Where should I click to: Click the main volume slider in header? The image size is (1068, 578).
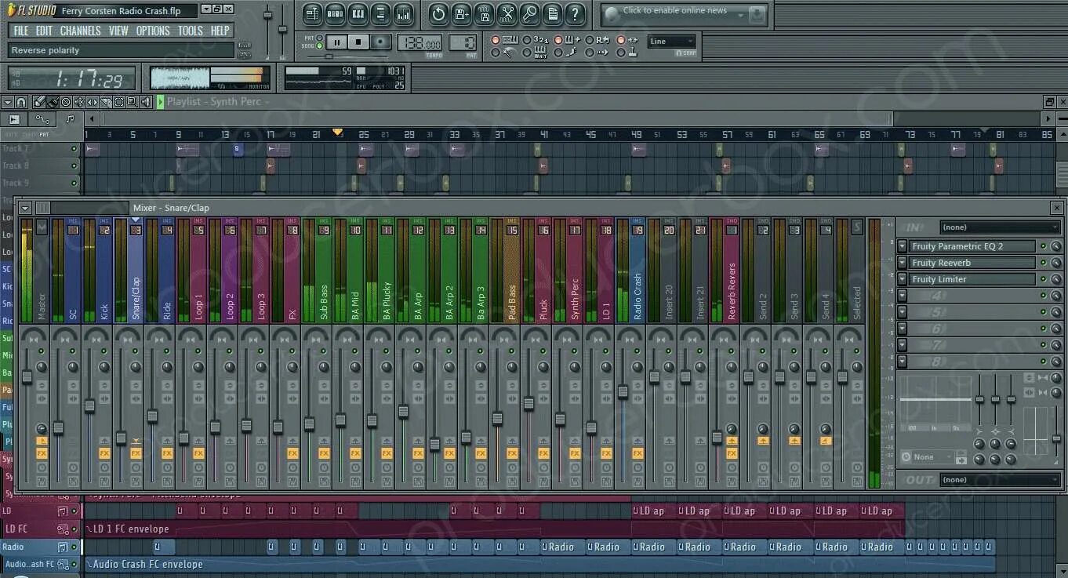click(267, 16)
